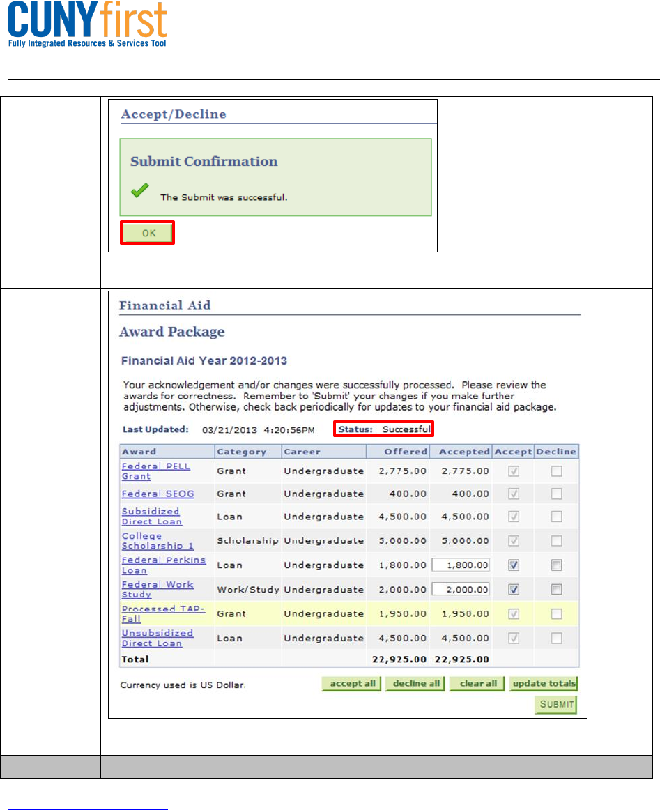Viewport: 660px width, 810px height.
Task: Open the Federal Work Study link
Action: 158,590
